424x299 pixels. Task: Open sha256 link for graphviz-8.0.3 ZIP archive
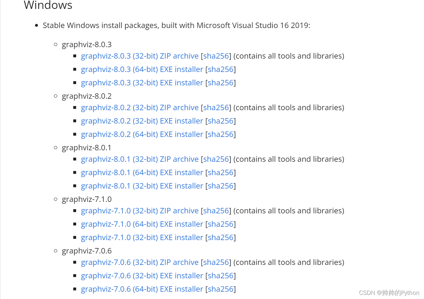[x=216, y=56]
